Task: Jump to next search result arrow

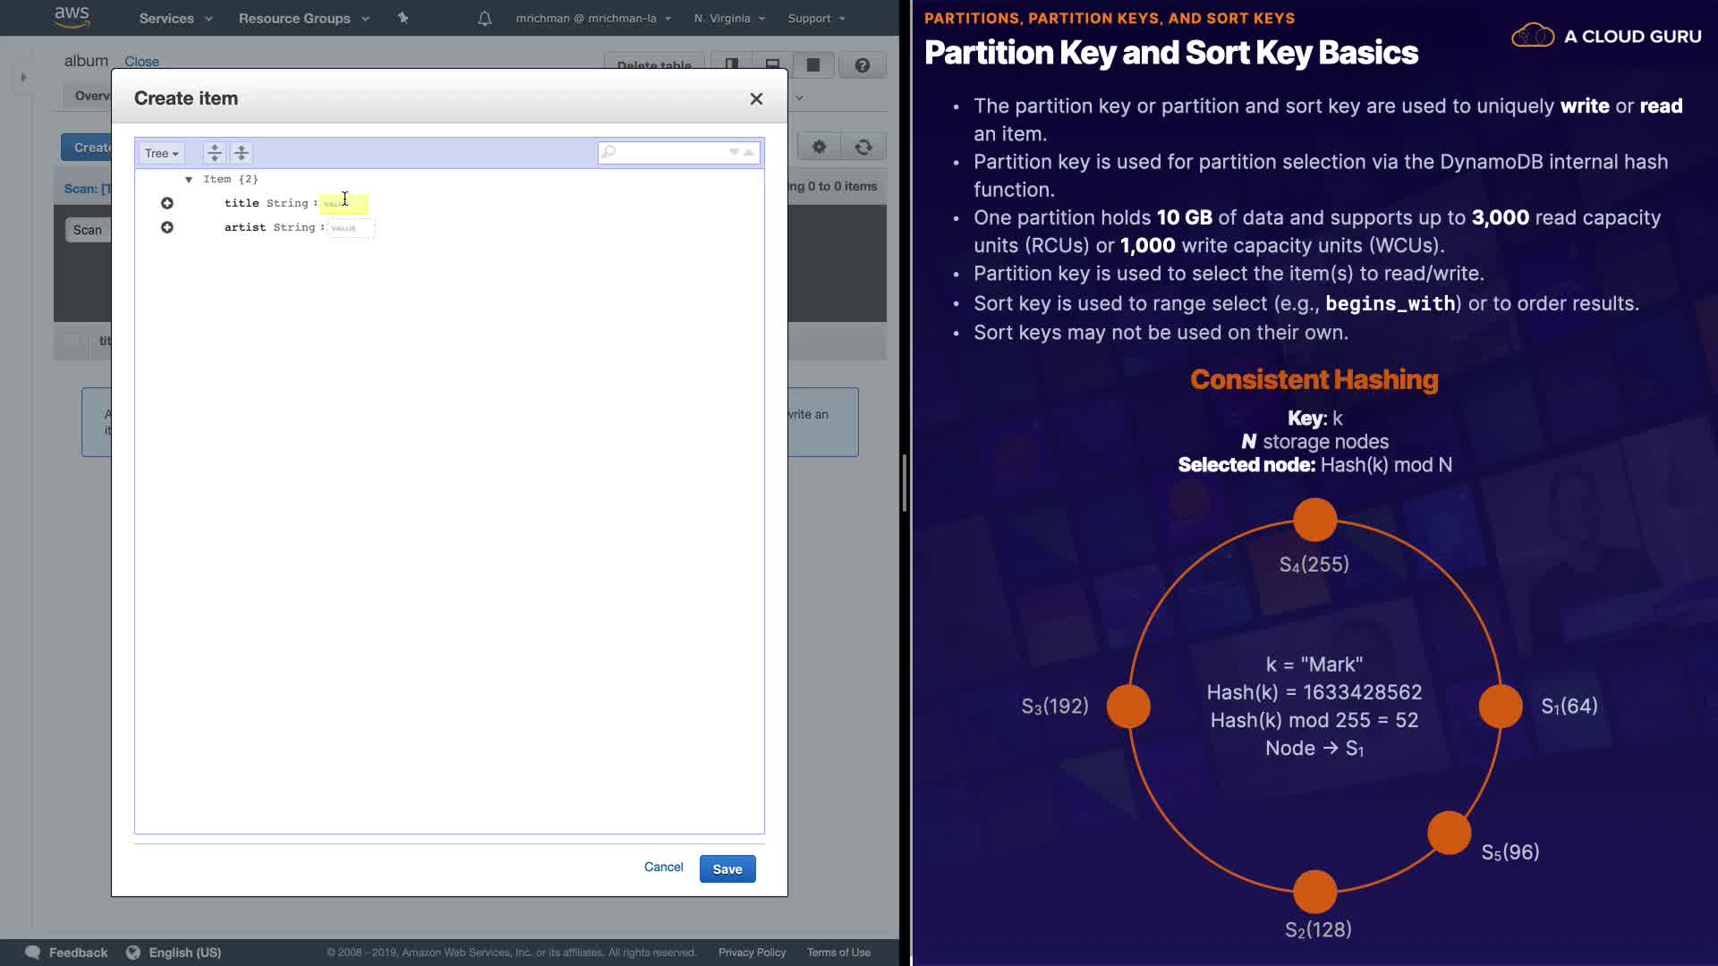Action: tap(735, 152)
